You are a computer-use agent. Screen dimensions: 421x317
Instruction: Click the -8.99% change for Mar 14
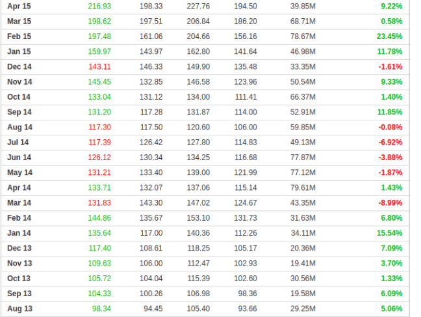point(390,202)
